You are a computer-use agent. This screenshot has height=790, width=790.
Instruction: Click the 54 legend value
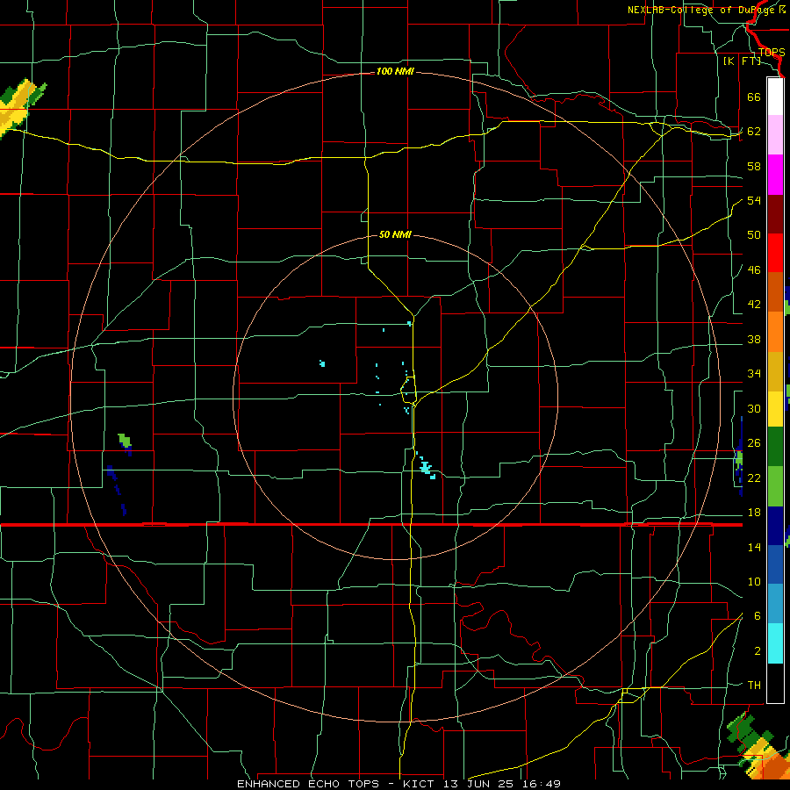click(754, 200)
